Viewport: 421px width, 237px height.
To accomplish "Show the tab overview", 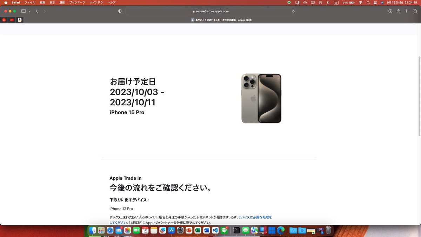I will (x=415, y=11).
